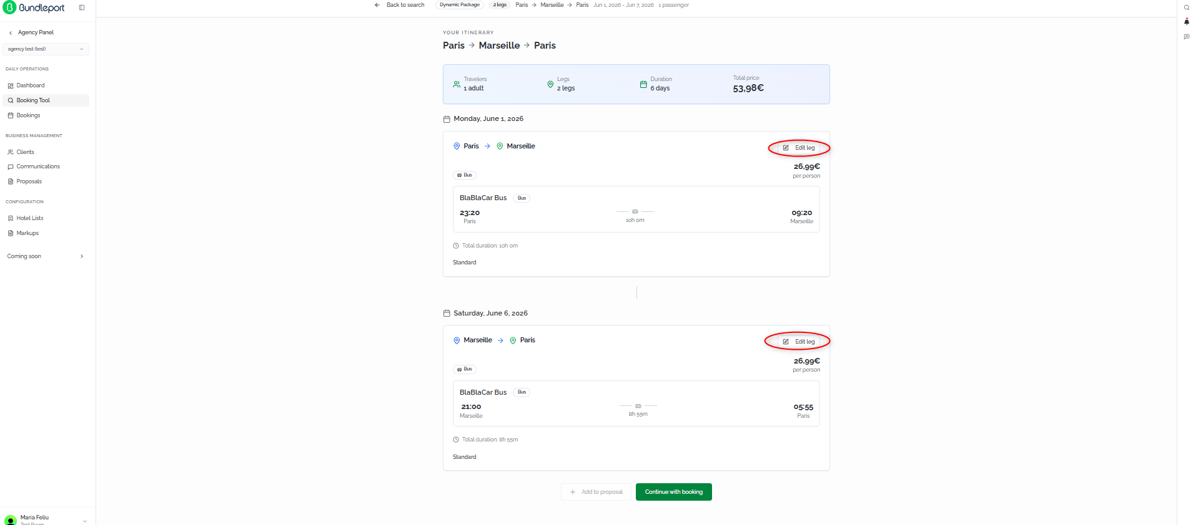
Task: Open Bookings in the sidebar
Action: [x=46, y=115]
